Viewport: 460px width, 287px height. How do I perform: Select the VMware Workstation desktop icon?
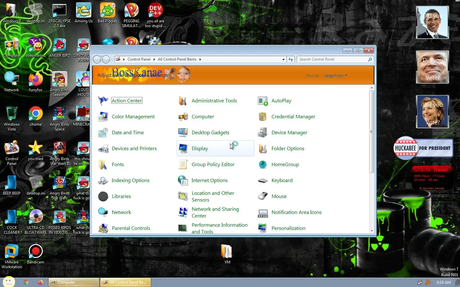pyautogui.click(x=12, y=256)
